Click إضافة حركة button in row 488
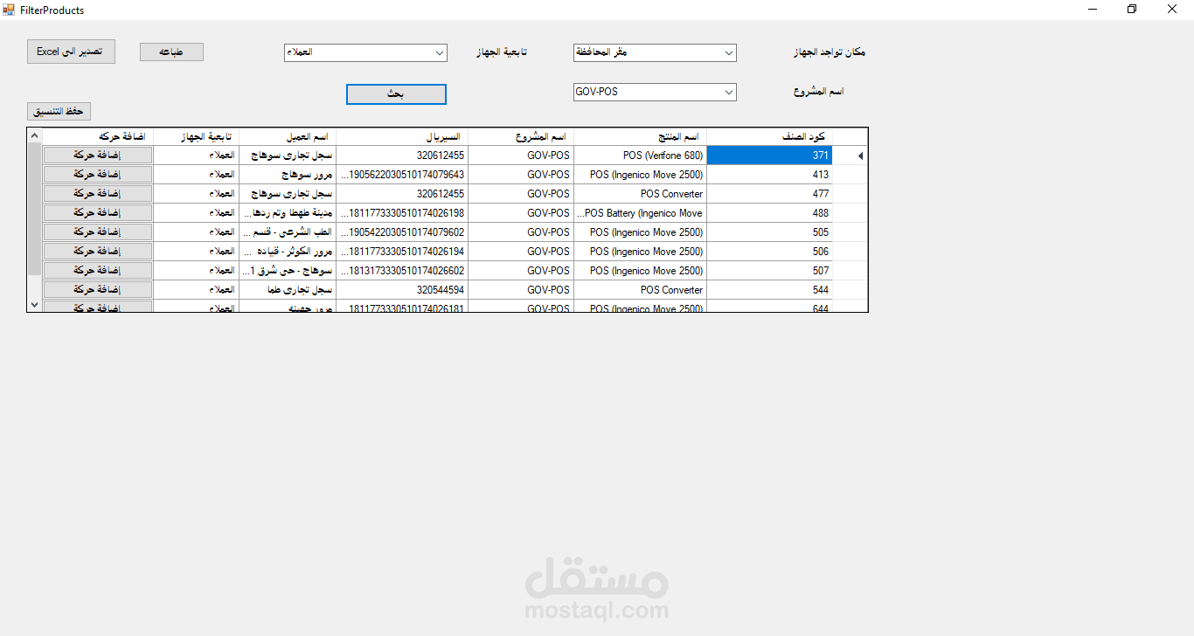 click(98, 213)
